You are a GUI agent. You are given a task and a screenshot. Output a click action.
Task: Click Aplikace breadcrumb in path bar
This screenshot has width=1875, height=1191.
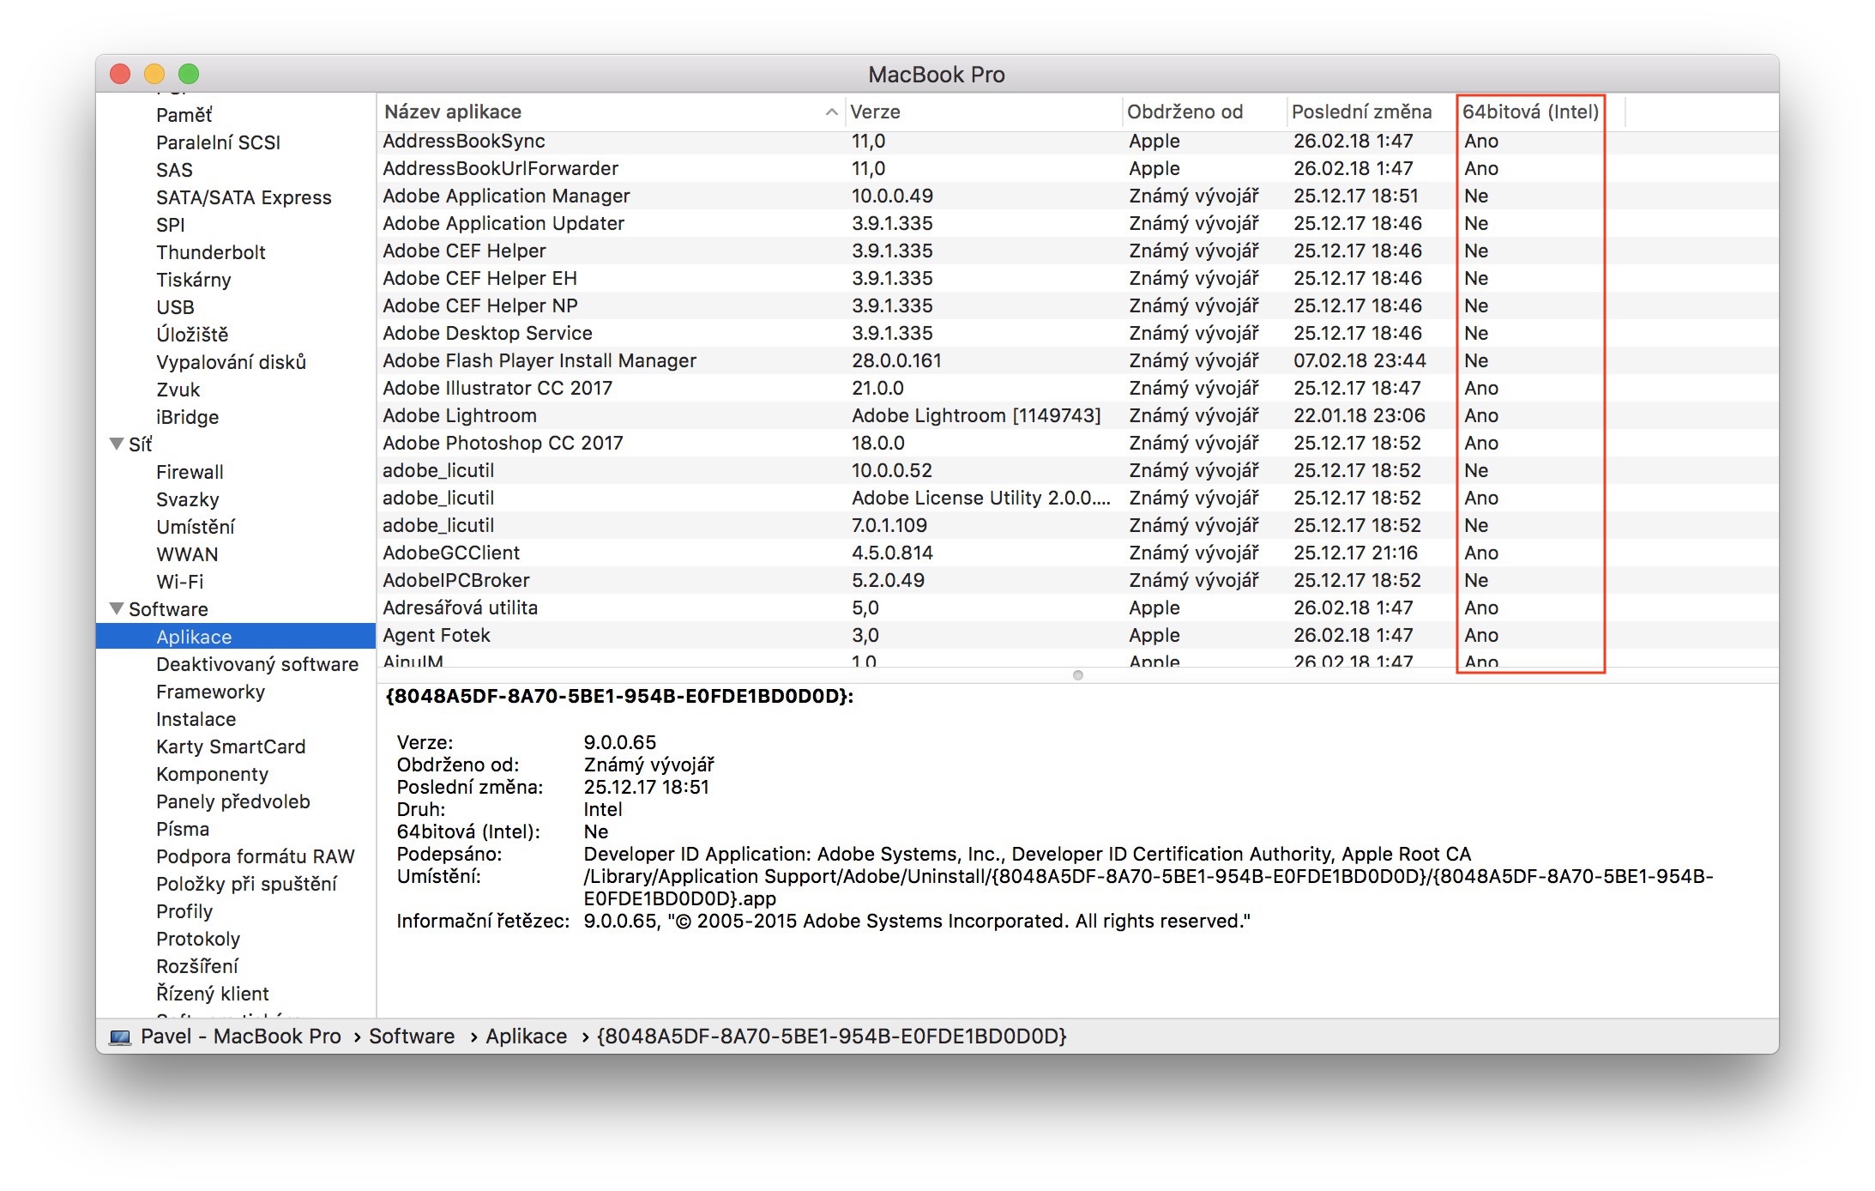pyautogui.click(x=526, y=1037)
